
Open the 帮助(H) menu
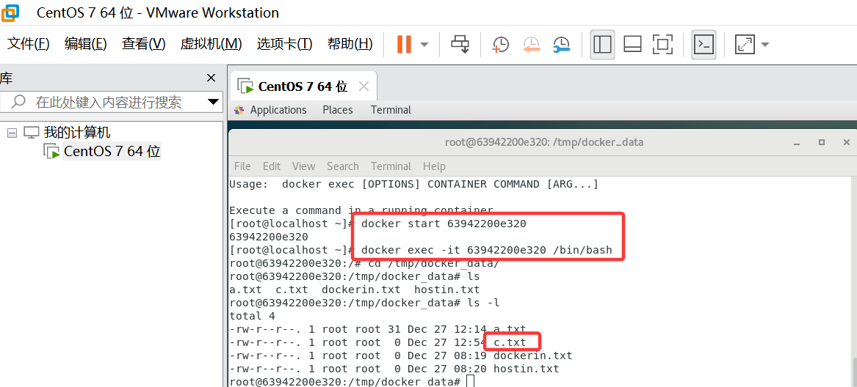(x=350, y=44)
